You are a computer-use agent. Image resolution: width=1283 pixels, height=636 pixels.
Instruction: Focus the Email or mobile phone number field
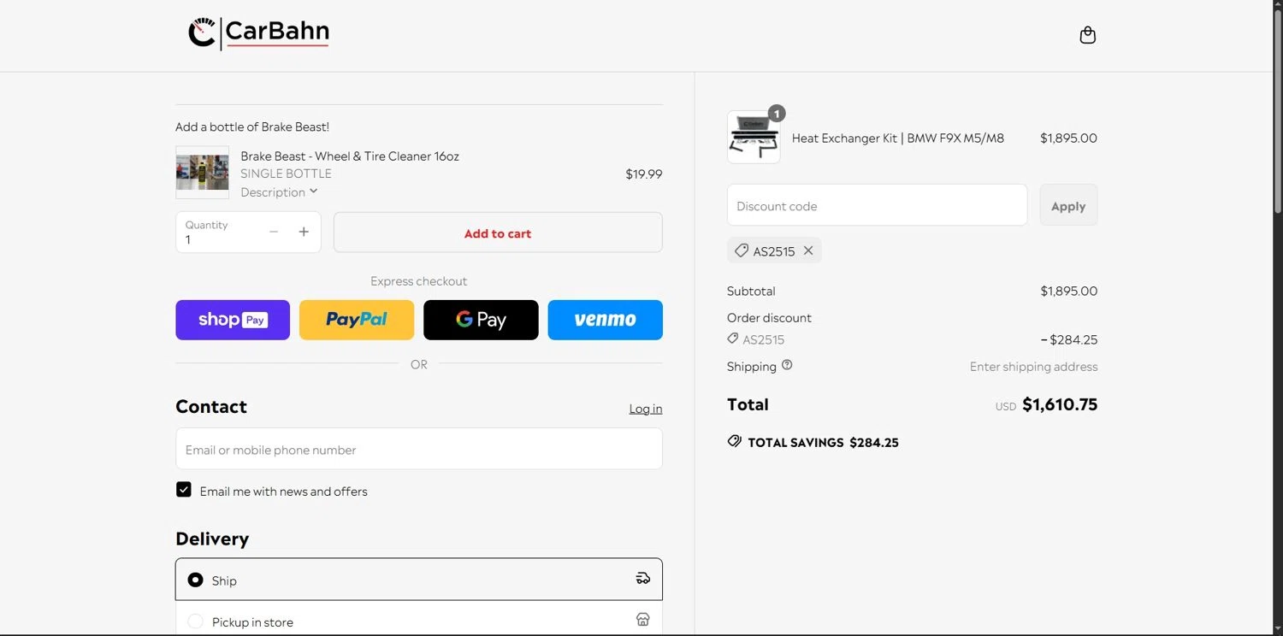[x=419, y=449]
